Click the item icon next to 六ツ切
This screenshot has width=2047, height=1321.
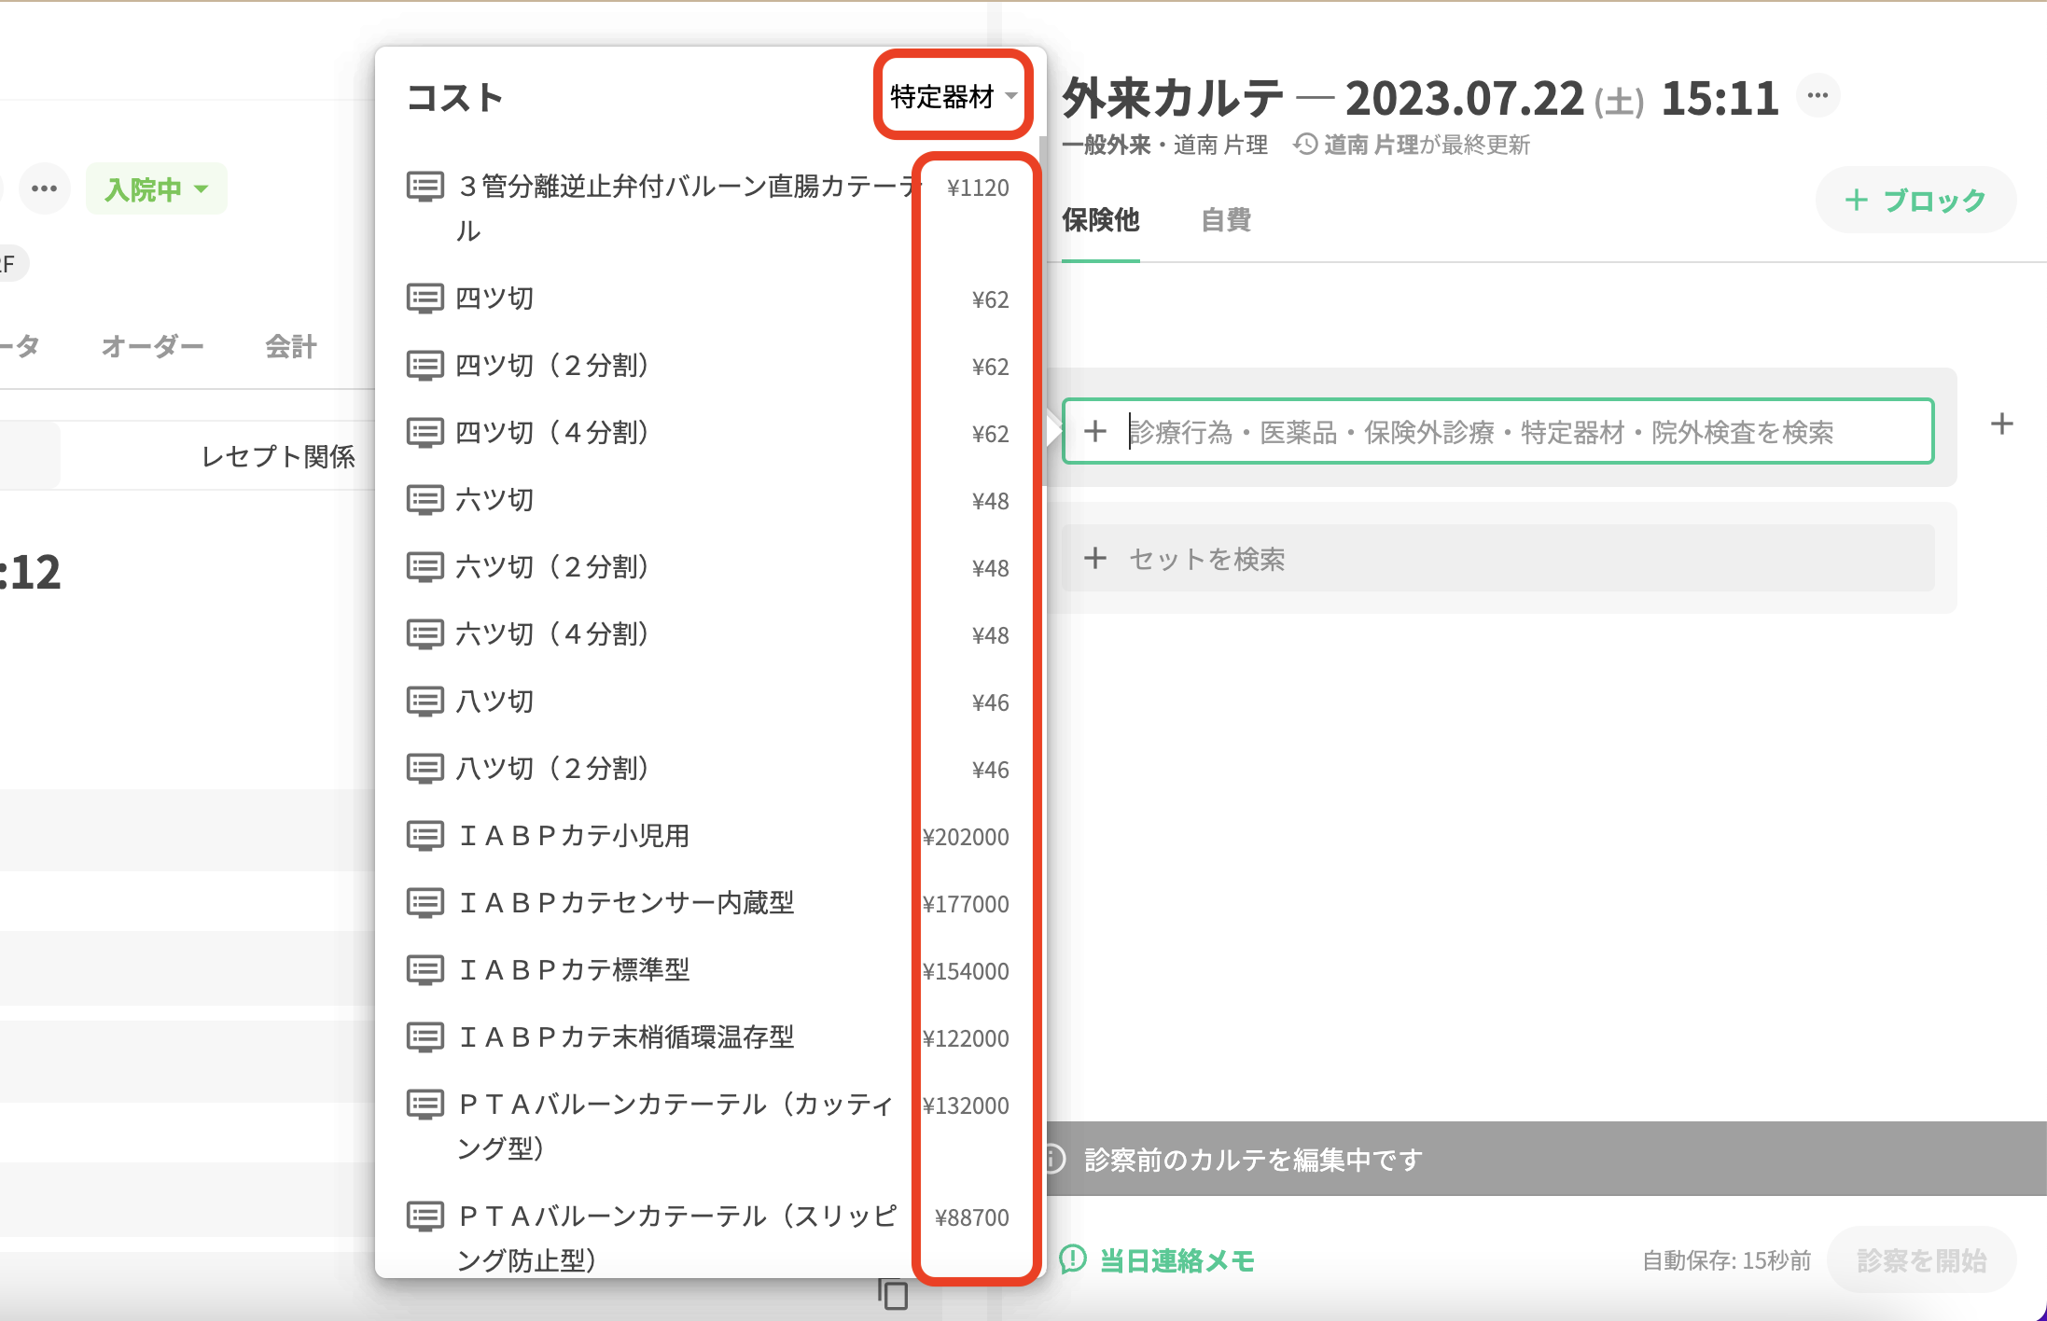pyautogui.click(x=425, y=500)
